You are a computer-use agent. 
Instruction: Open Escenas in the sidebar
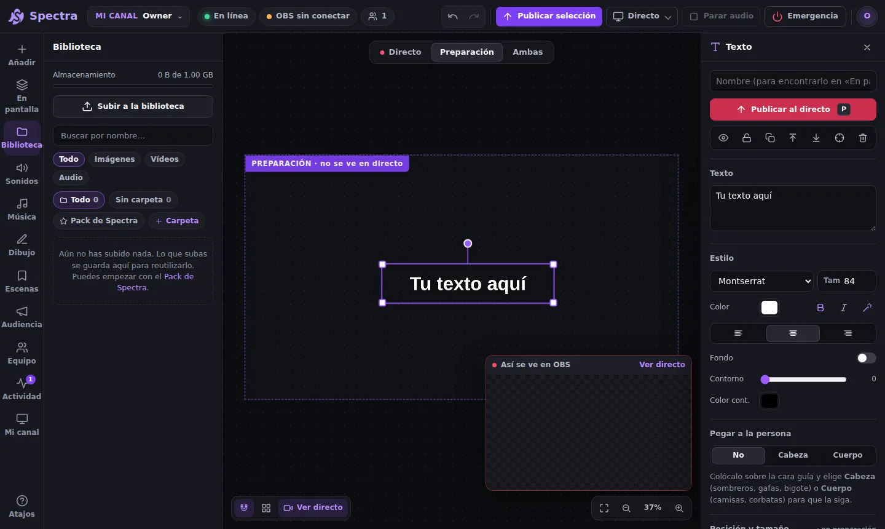coord(22,282)
